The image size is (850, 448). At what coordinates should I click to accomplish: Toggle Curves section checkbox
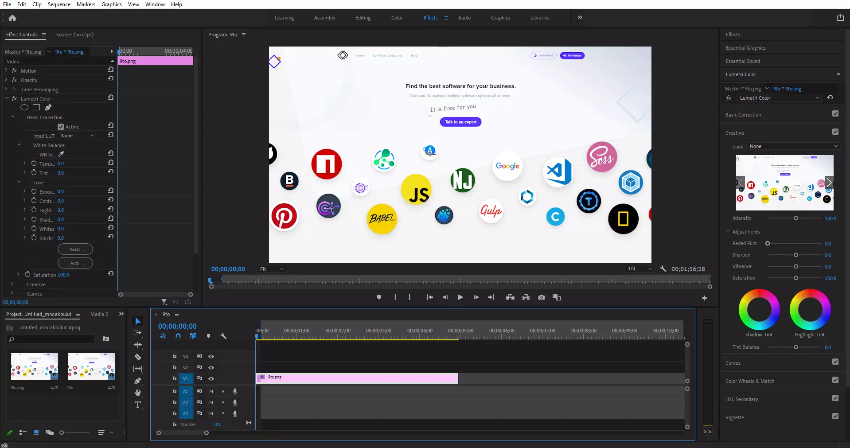pos(835,362)
